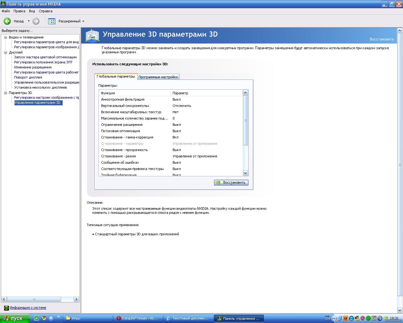Click the Параметр column header
This screenshot has width=403, height=323.
[x=207, y=93]
